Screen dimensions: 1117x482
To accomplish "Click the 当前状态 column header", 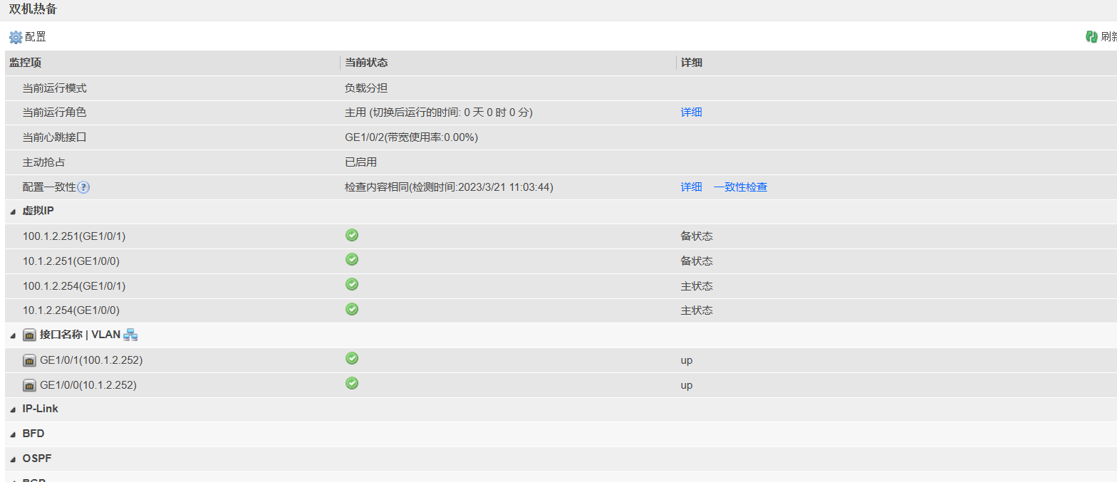I will click(x=366, y=63).
